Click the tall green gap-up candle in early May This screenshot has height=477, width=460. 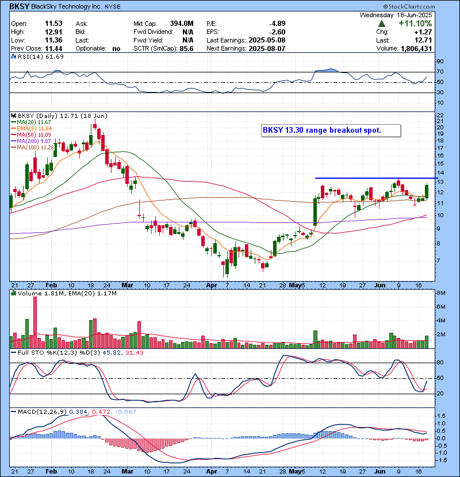click(x=315, y=212)
